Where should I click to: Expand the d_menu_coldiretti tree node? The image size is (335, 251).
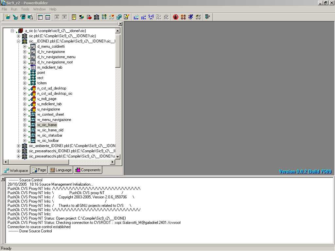pos(25,46)
